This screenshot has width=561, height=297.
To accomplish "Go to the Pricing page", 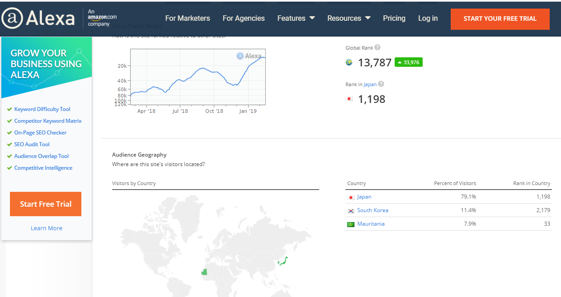I will 394,18.
